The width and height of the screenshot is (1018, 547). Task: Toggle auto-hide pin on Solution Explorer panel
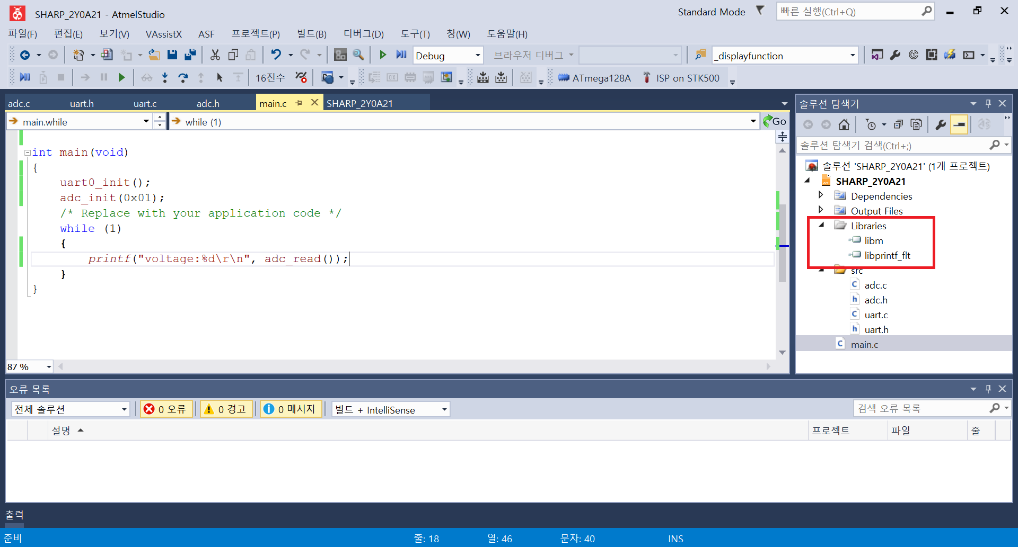[988, 103]
